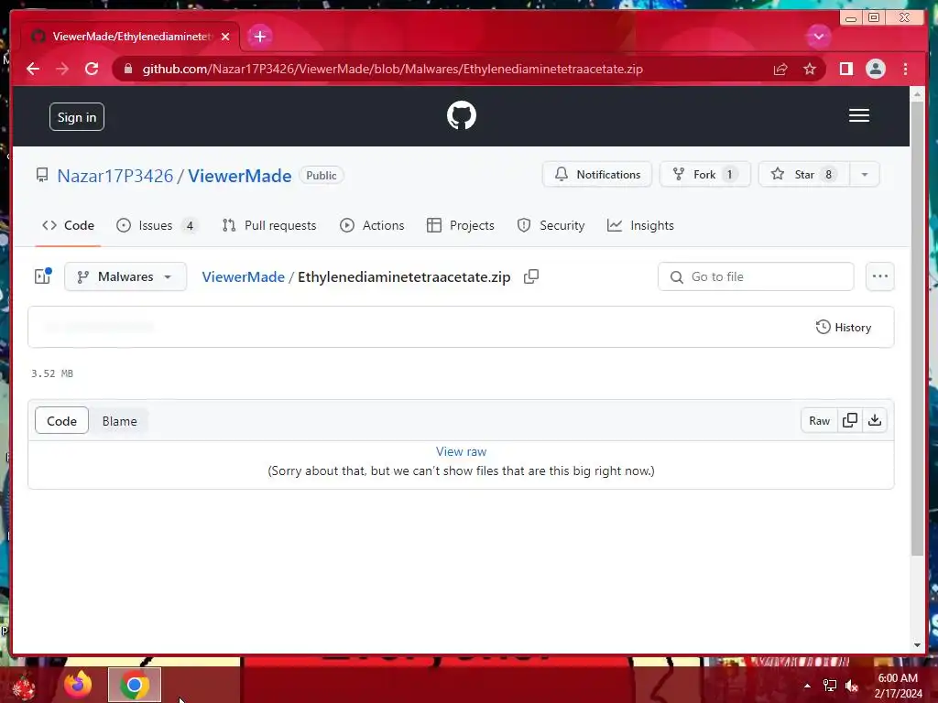Open the Chrome profile avatar

point(875,69)
